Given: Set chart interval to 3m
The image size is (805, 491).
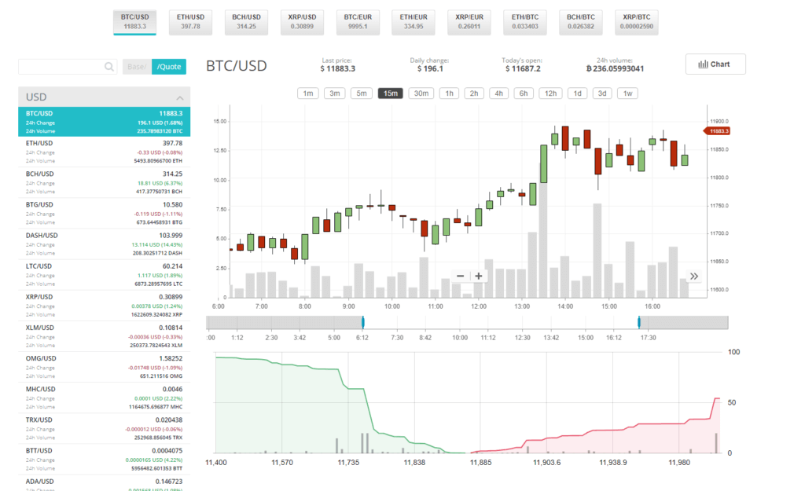Looking at the screenshot, I should 335,93.
